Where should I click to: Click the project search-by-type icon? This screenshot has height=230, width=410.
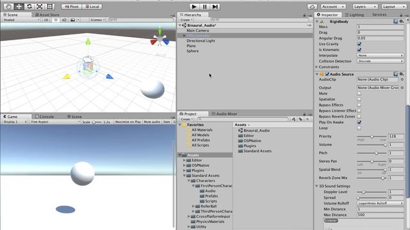coord(293,119)
